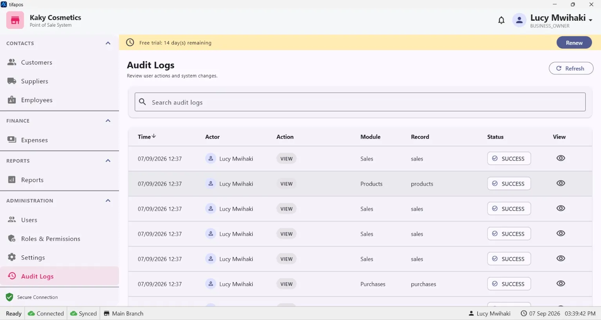View details of the Products log row
The height and width of the screenshot is (320, 601).
pos(561,183)
